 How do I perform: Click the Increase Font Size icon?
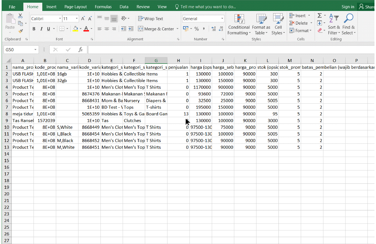click(83, 19)
